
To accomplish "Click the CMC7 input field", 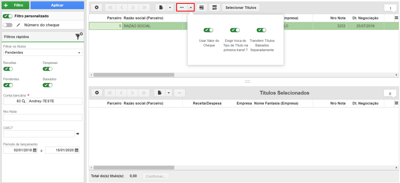I will (x=39, y=134).
